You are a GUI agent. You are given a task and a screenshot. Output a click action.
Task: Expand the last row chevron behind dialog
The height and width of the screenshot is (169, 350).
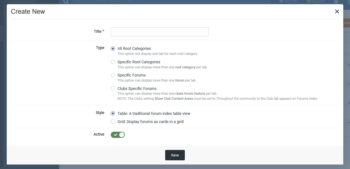point(349,122)
